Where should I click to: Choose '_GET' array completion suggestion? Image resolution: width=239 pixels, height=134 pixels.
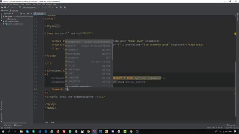pyautogui.click(x=88, y=74)
